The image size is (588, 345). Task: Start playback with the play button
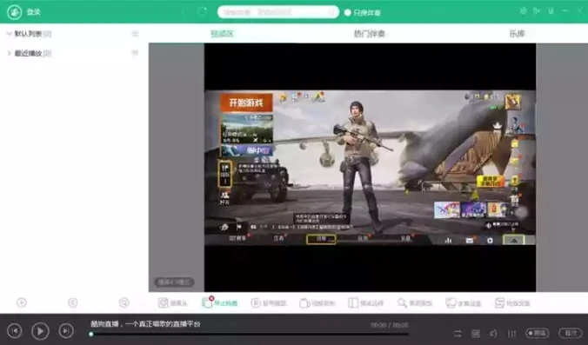coord(40,331)
